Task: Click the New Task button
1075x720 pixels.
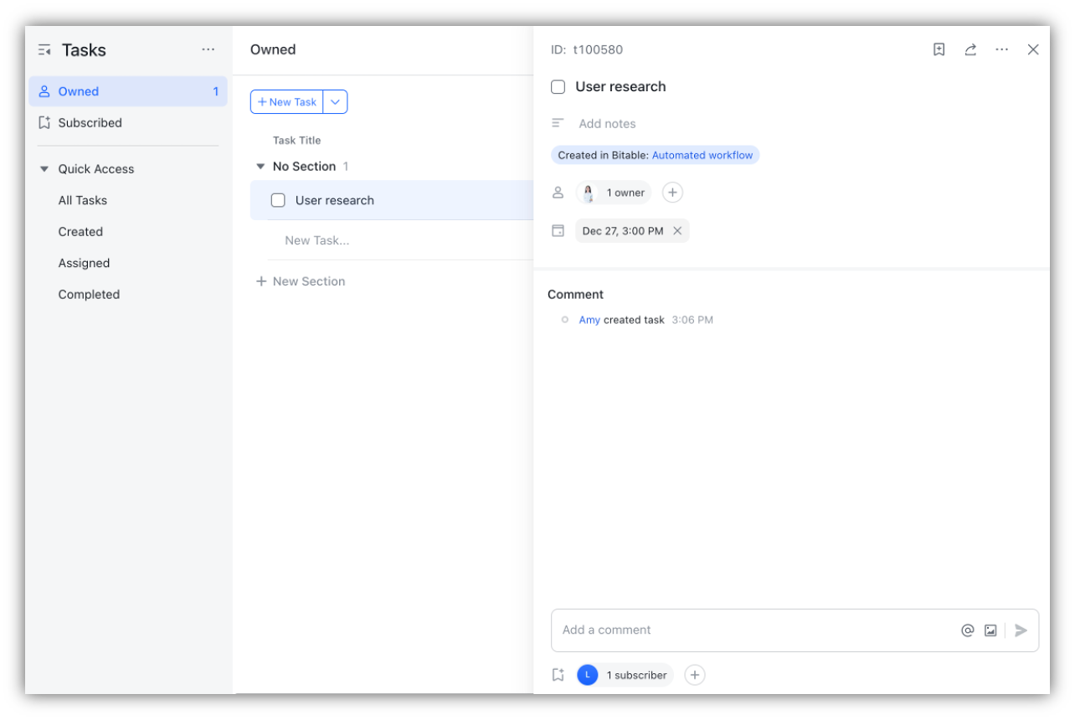Action: (x=287, y=102)
